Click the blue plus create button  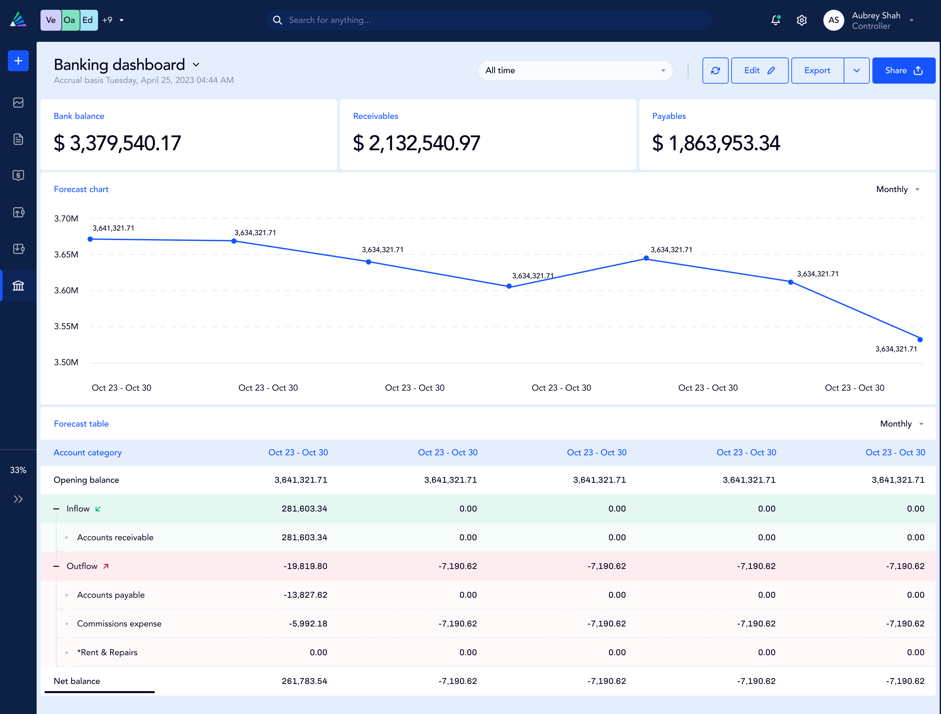[18, 61]
